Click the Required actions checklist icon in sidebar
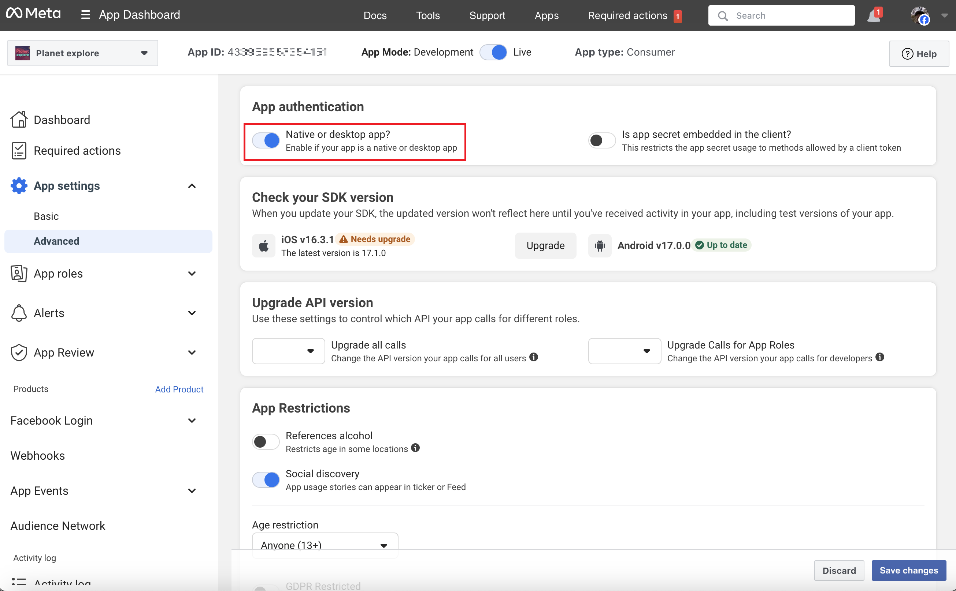The width and height of the screenshot is (956, 591). [x=19, y=150]
